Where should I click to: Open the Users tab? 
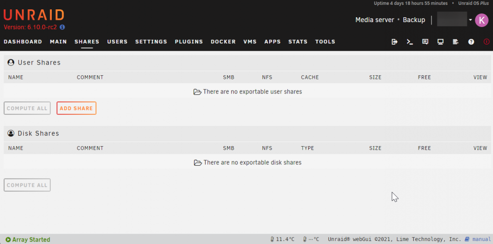pos(117,42)
